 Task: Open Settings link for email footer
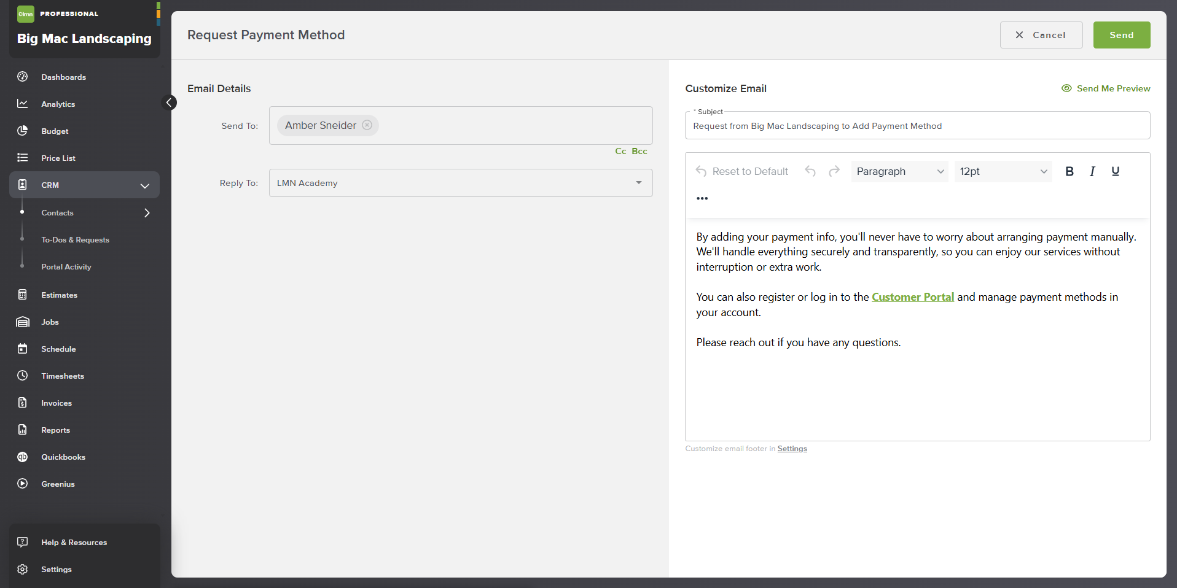click(x=792, y=449)
